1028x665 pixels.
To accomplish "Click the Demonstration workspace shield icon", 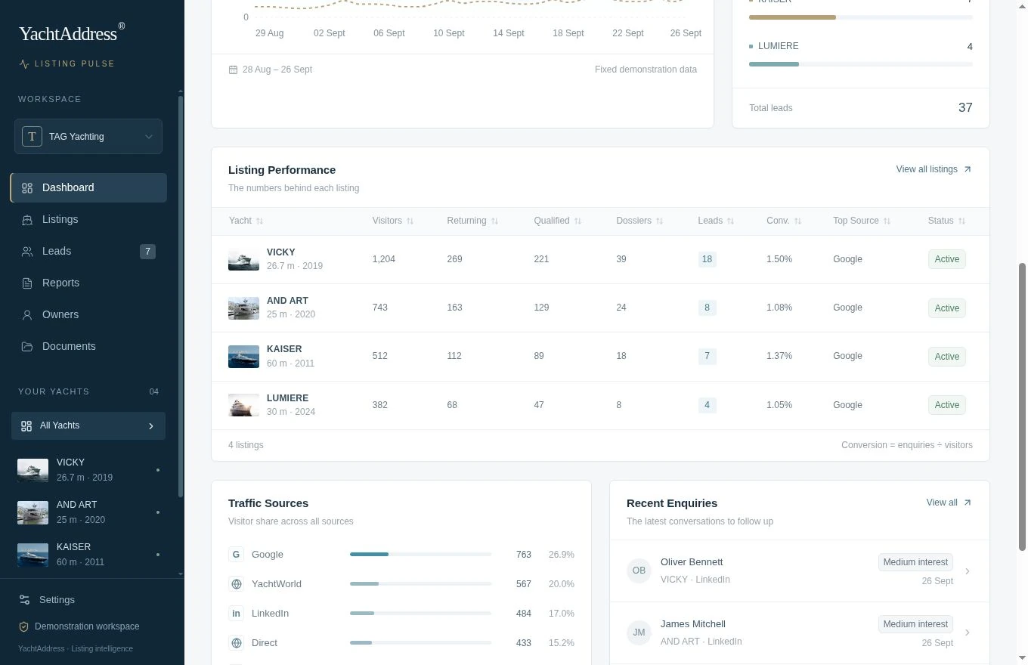I will pyautogui.click(x=23, y=626).
